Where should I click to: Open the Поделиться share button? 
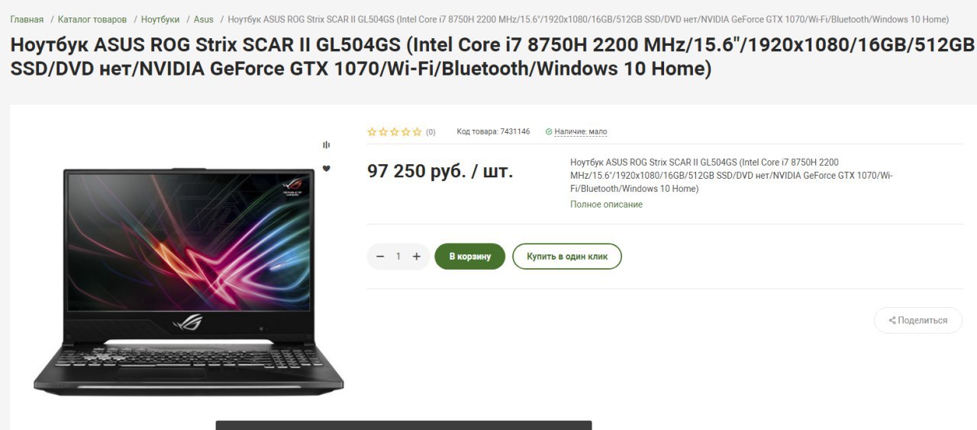click(x=918, y=320)
